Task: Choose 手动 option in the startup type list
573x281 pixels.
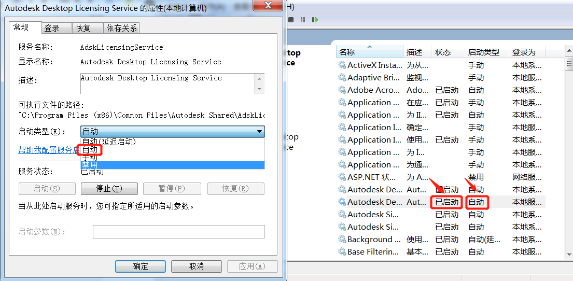Action: [x=173, y=158]
